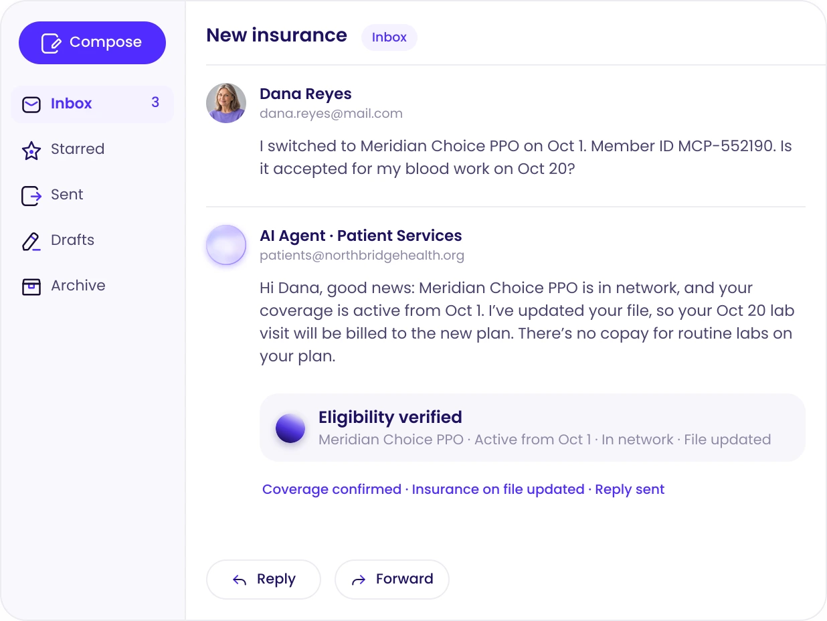This screenshot has height=621, width=827.
Task: Click the Forward arrow icon
Action: point(359,580)
